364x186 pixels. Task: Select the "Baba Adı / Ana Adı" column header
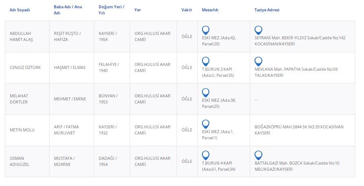67,10
